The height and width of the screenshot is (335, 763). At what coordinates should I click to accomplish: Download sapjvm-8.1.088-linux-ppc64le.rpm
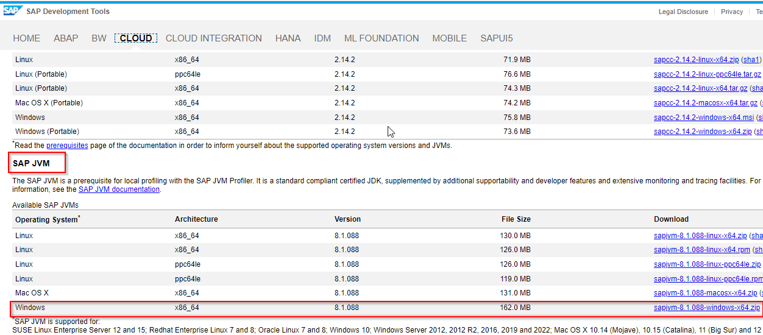pos(708,279)
